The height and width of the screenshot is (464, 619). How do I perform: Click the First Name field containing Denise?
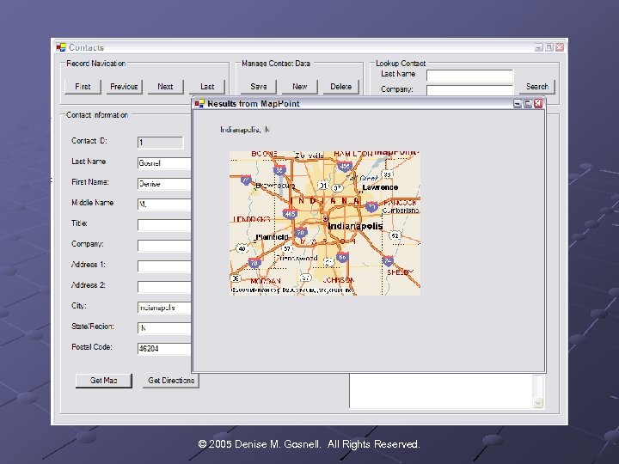click(x=164, y=184)
